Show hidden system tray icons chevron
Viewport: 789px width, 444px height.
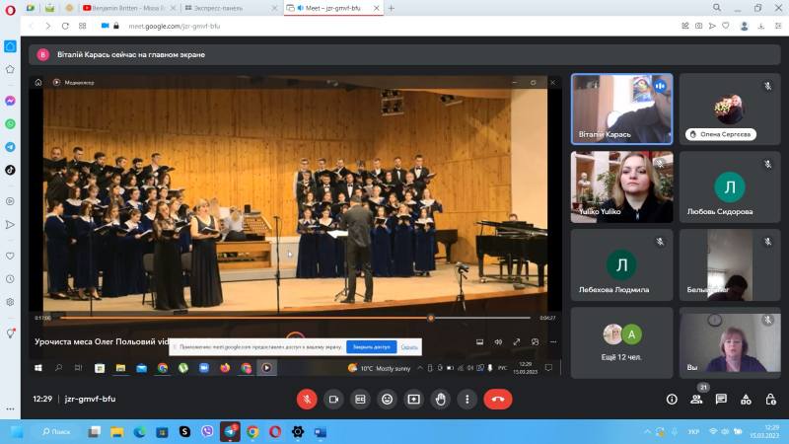click(x=648, y=432)
